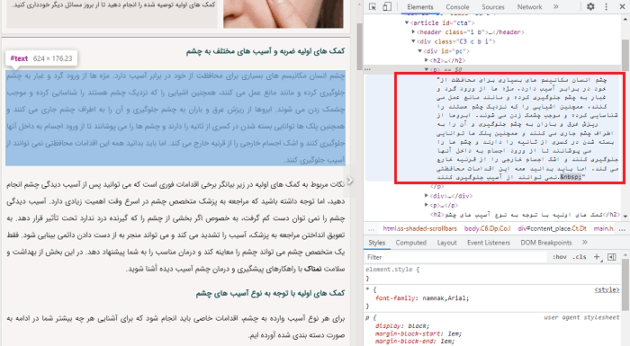Open the ellipsis actions beside selected p node
This screenshot has width=630, height=346.
click(367, 69)
